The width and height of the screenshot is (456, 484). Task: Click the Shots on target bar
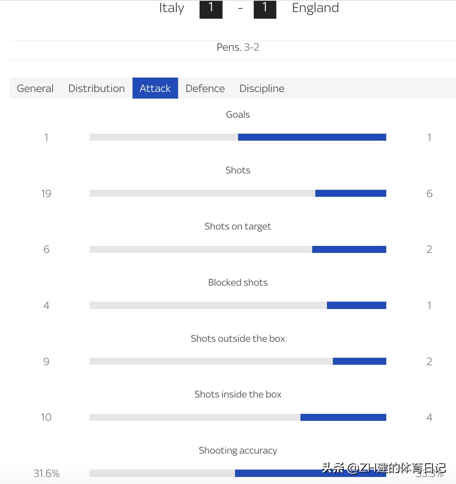tap(238, 249)
